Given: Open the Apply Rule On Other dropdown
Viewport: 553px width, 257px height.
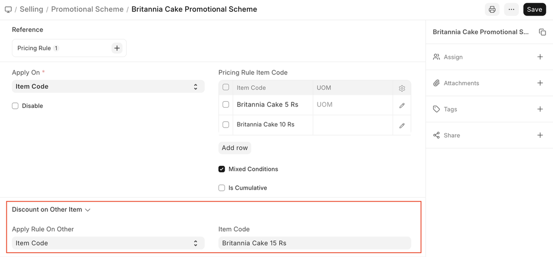Looking at the screenshot, I should 108,244.
